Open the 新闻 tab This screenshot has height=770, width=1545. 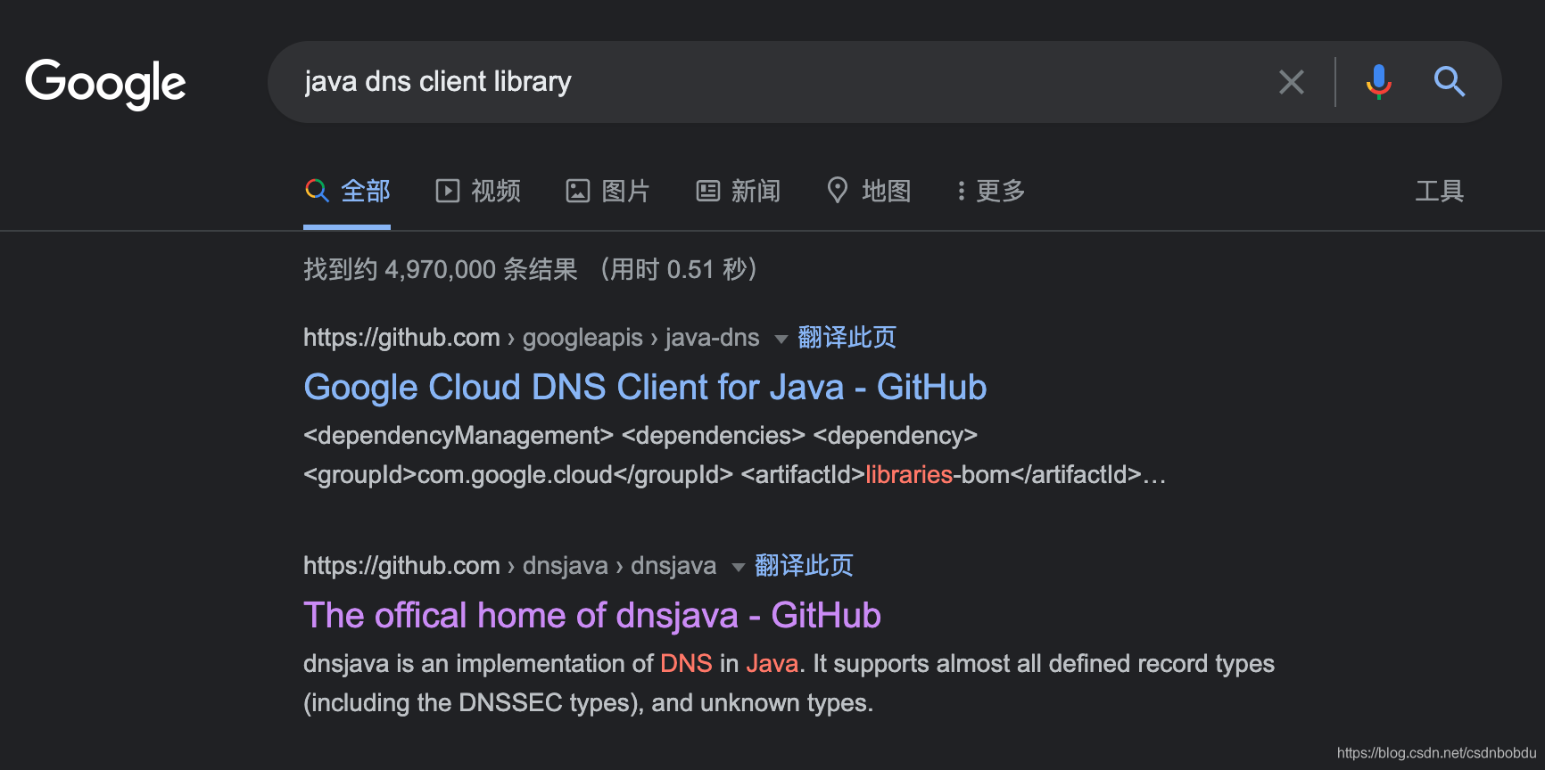pyautogui.click(x=739, y=191)
